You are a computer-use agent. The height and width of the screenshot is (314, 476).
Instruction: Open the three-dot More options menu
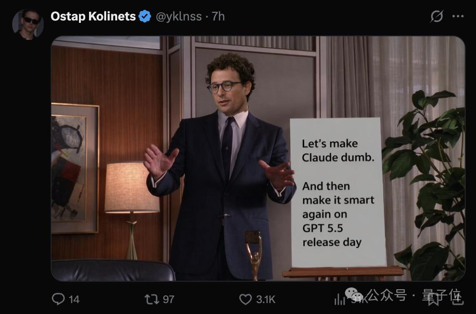(x=457, y=17)
